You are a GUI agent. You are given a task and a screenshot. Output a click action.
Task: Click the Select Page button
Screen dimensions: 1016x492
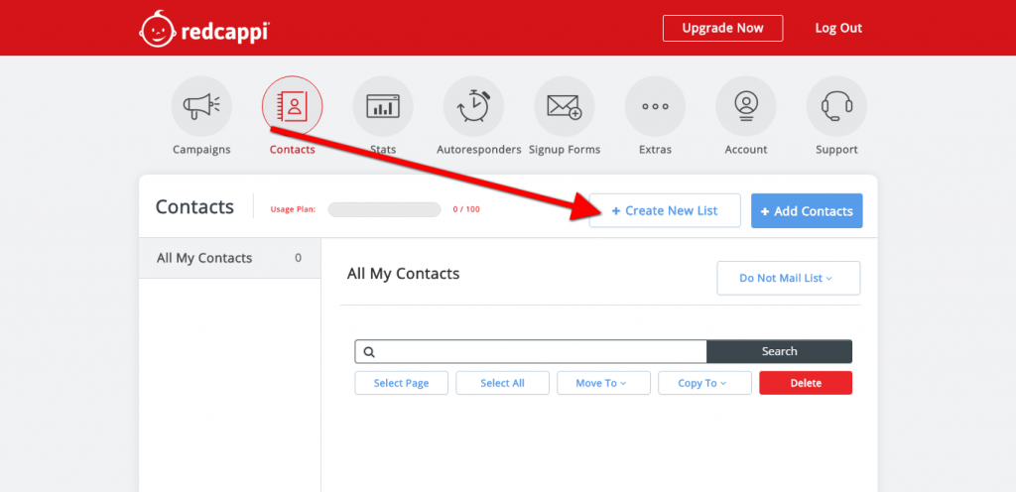pyautogui.click(x=401, y=383)
